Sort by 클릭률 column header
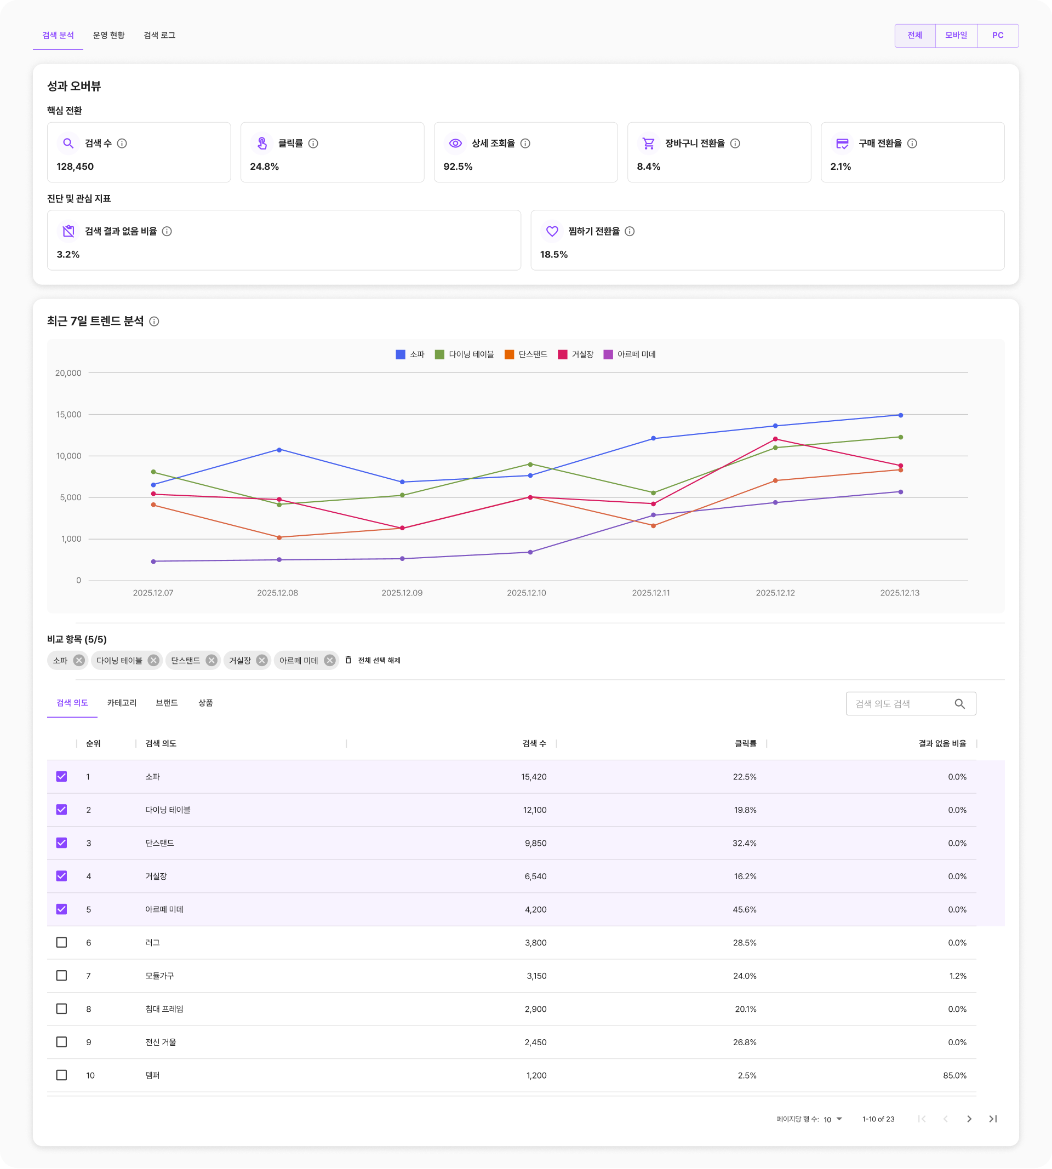Viewport: 1052px width, 1169px height. pyautogui.click(x=745, y=744)
